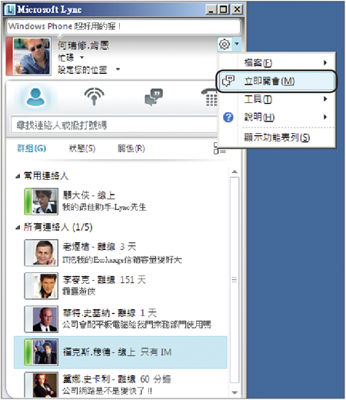This screenshot has height=400, width=346.
Task: Open the Activity Feeds antenna icon
Action: (94, 96)
